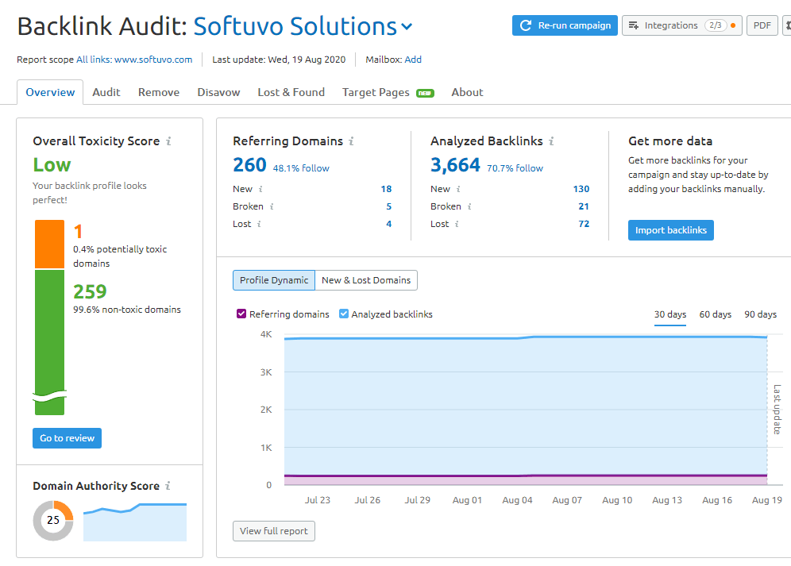The image size is (791, 566).
Task: Click the 'Last update: Wed, 19 Aug 2020' text
Action: tap(279, 60)
